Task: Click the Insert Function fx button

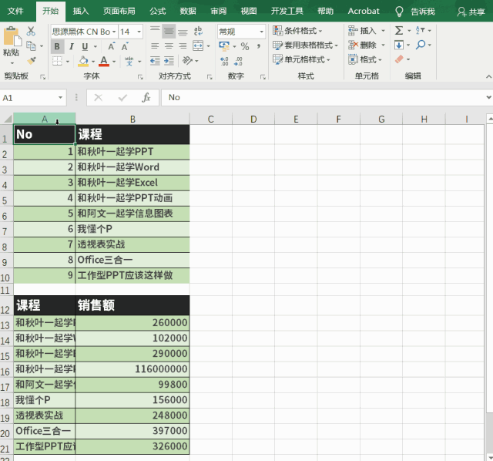Action: point(146,98)
